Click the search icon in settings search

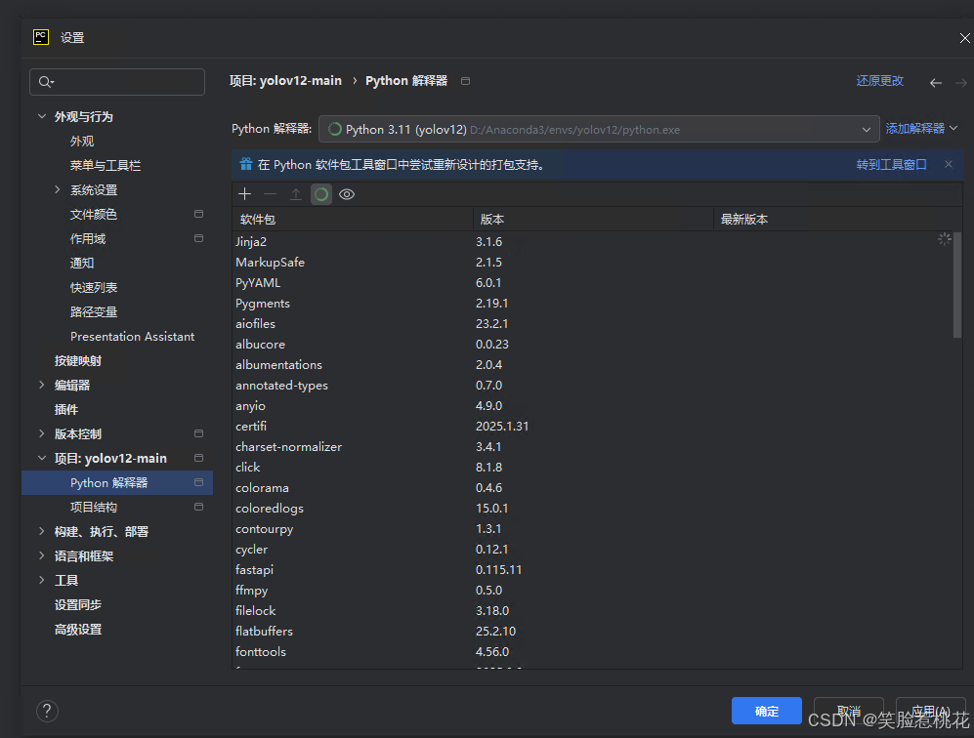46,82
